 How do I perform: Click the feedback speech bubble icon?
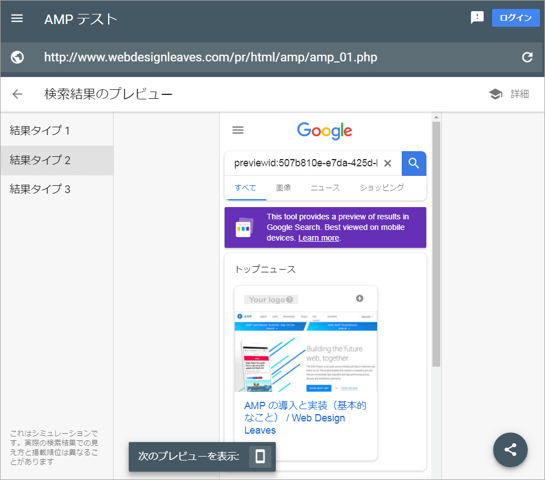coord(477,18)
